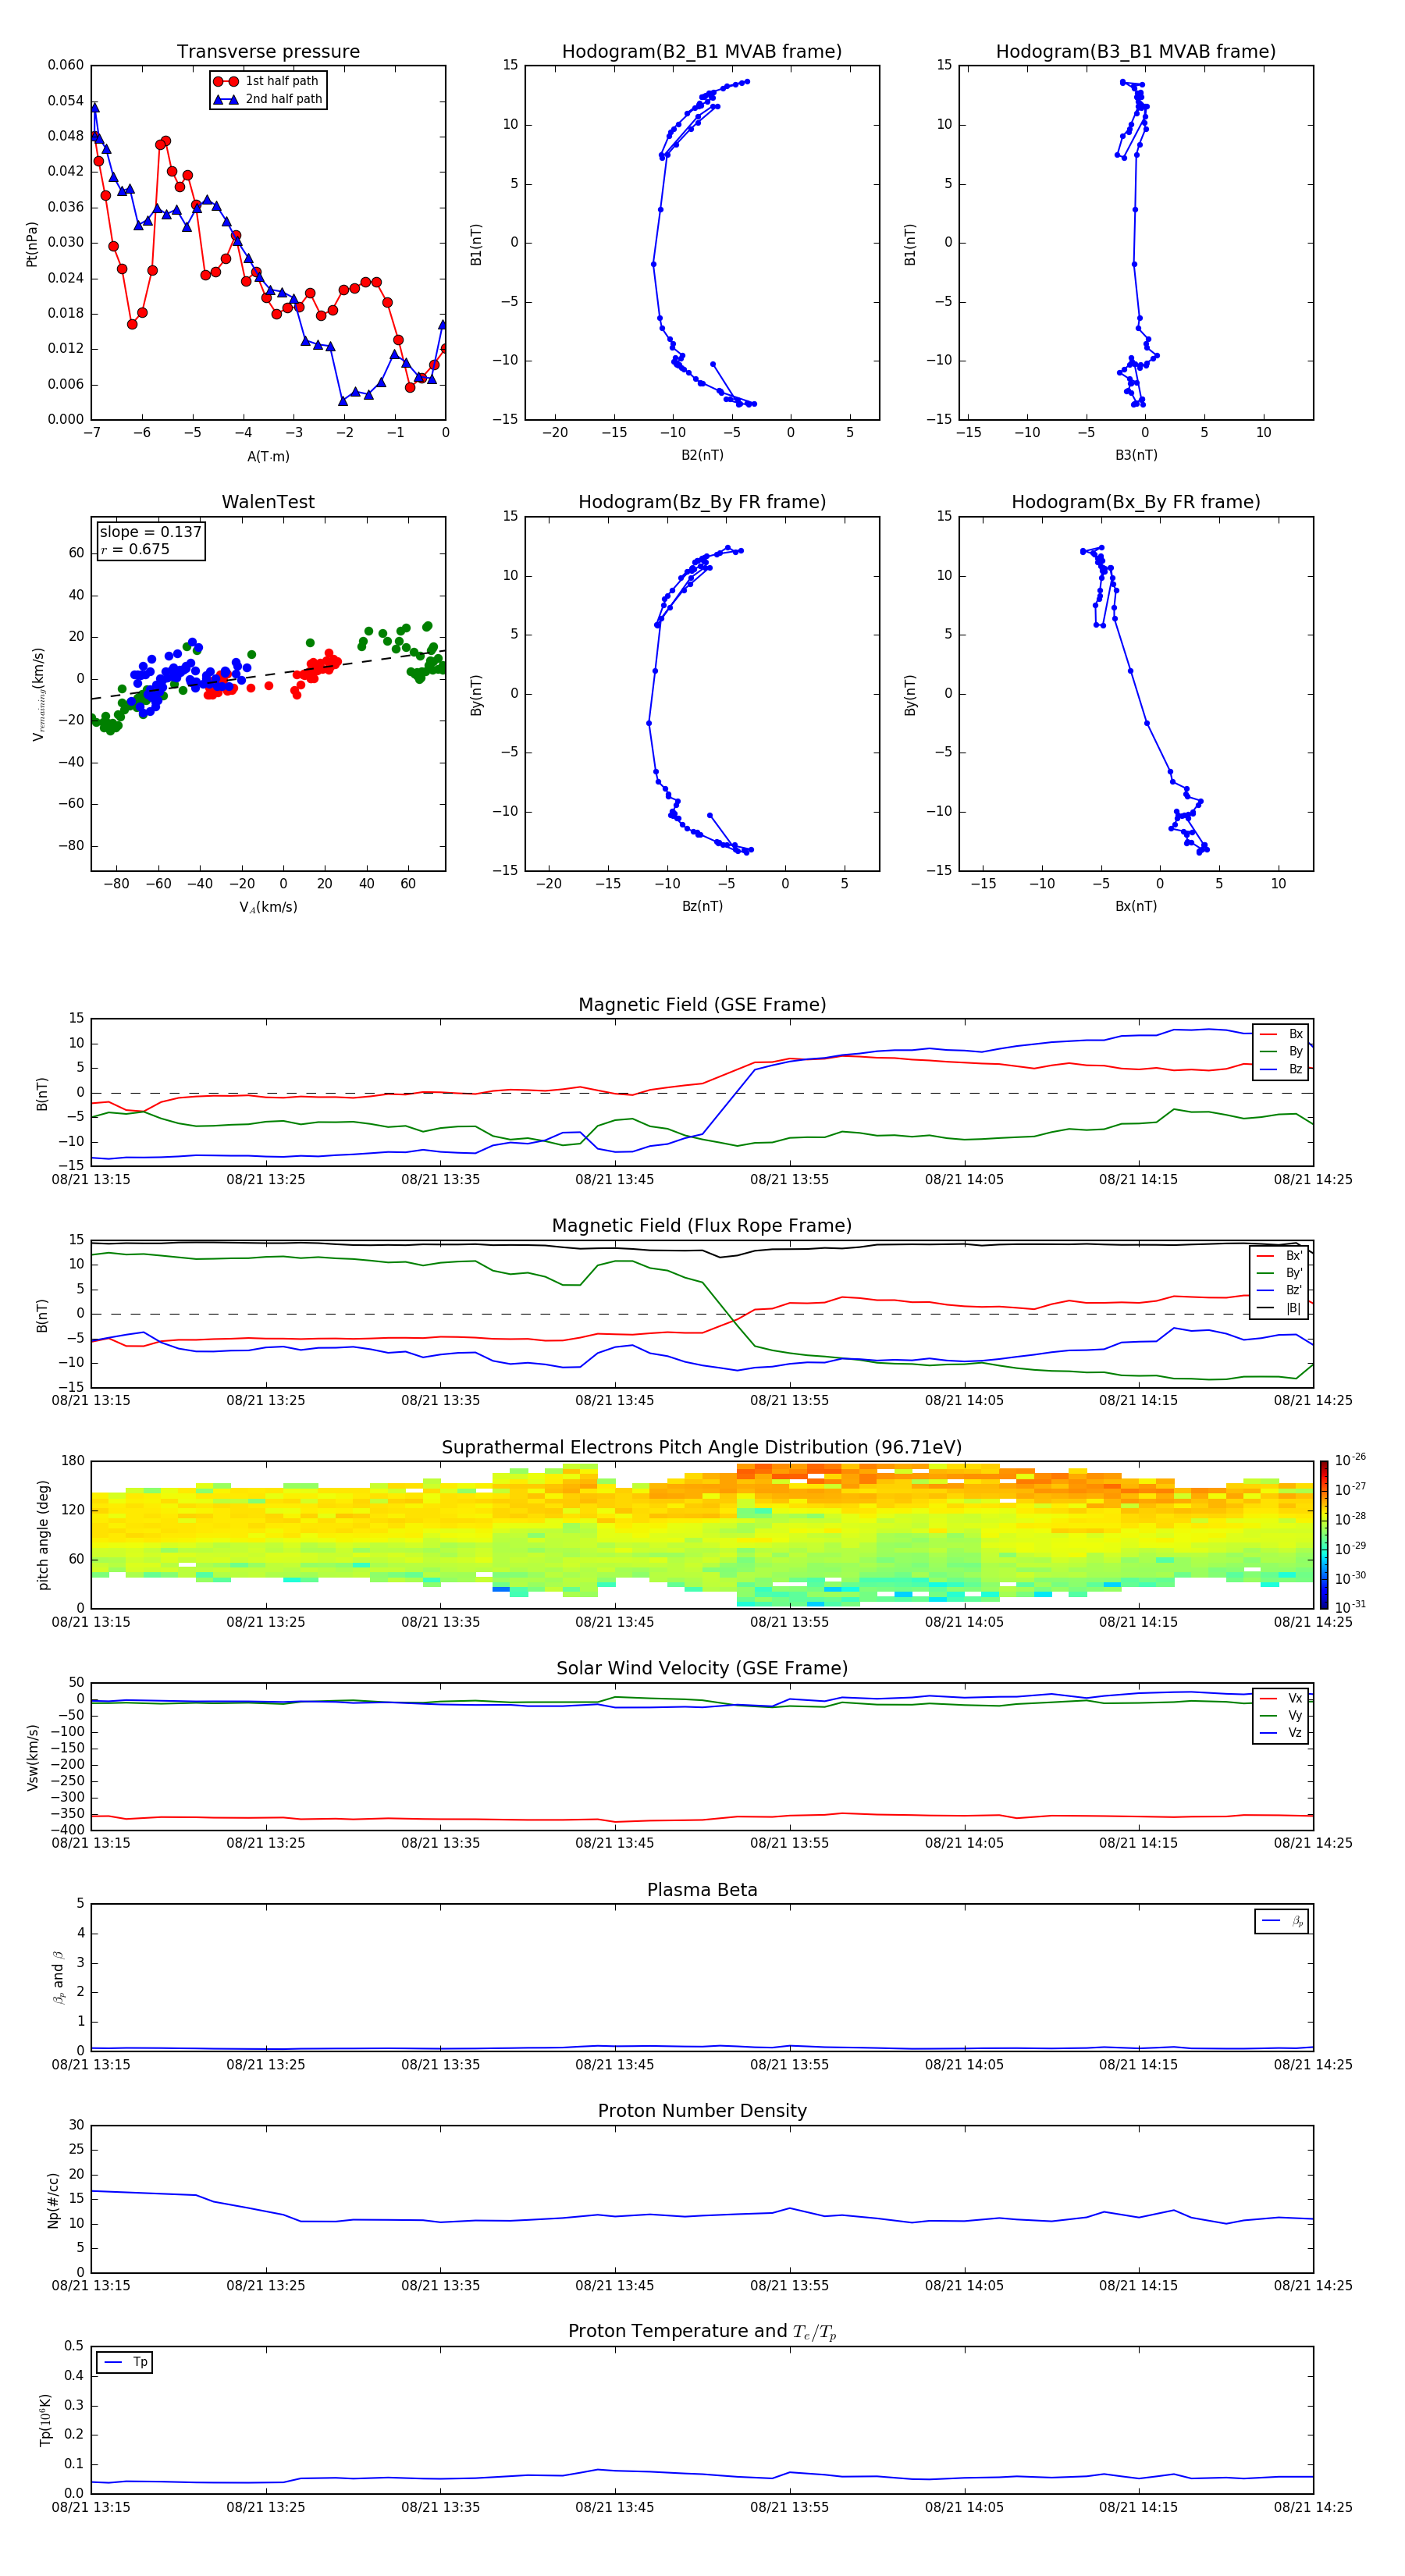Click 'Hodogram(B2_B1 MVAB frame)' title

point(702,52)
